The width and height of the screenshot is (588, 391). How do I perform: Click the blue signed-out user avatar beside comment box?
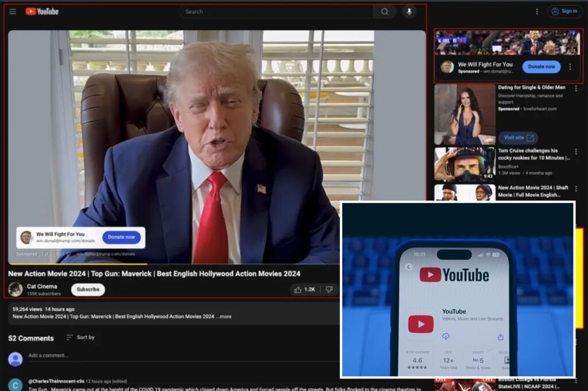coord(16,359)
